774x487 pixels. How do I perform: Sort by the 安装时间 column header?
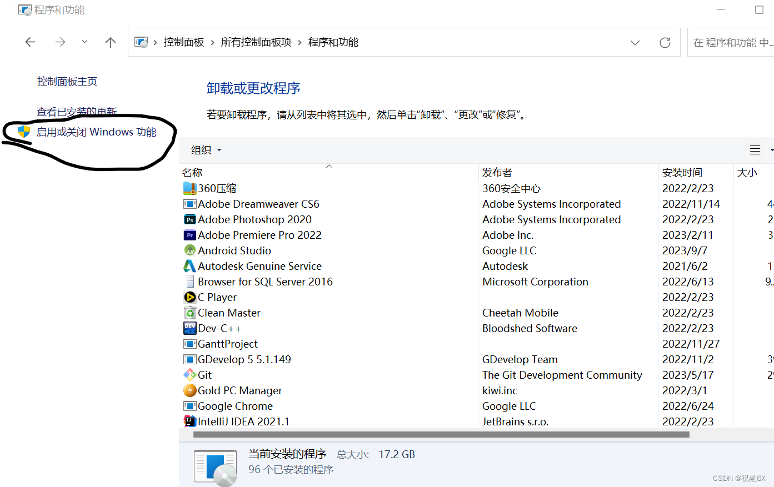682,173
